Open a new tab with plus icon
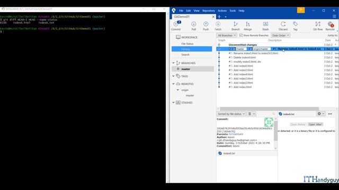The width and height of the screenshot is (339, 190). (x=219, y=16)
